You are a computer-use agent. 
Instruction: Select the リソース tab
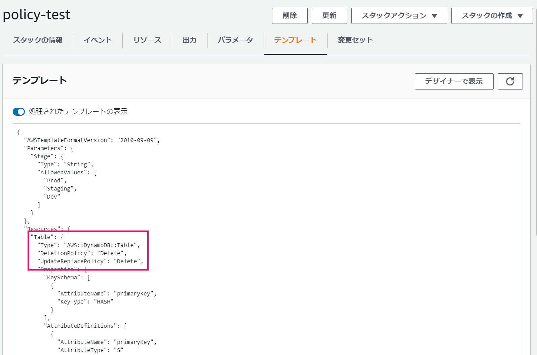147,40
